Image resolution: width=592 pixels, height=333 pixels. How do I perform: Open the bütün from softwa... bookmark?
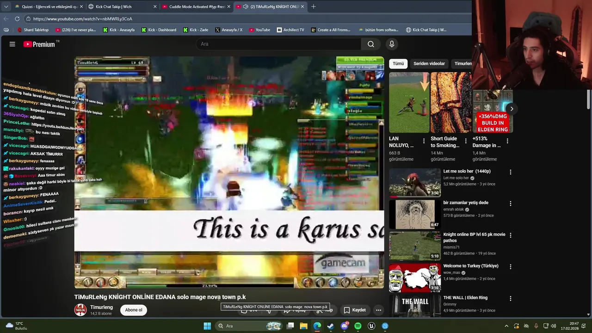click(x=378, y=30)
